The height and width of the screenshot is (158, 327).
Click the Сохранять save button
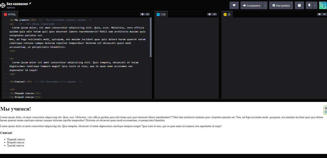252,5
